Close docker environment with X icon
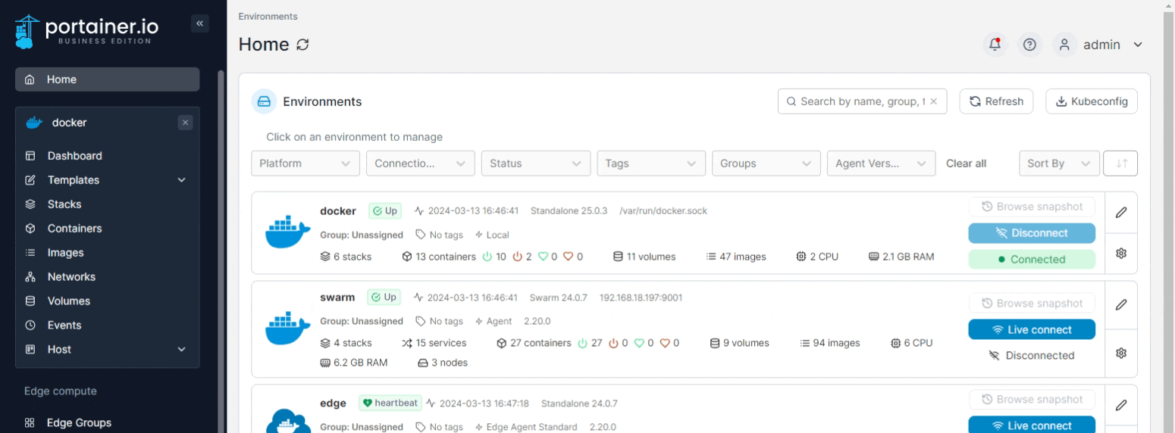Viewport: 1175px width, 433px height. click(x=186, y=123)
